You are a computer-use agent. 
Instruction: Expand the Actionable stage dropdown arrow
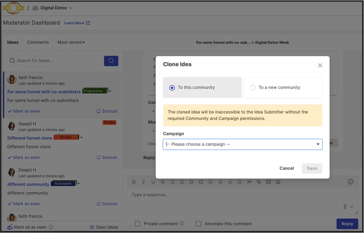(x=79, y=183)
